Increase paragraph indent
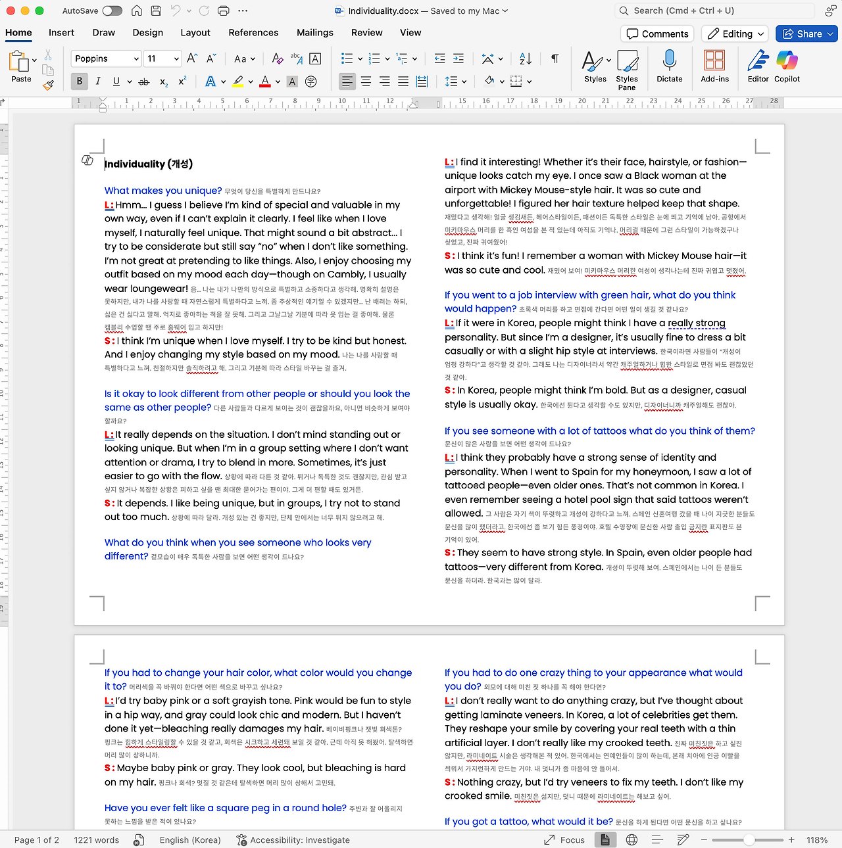This screenshot has width=842, height=848. [x=458, y=59]
